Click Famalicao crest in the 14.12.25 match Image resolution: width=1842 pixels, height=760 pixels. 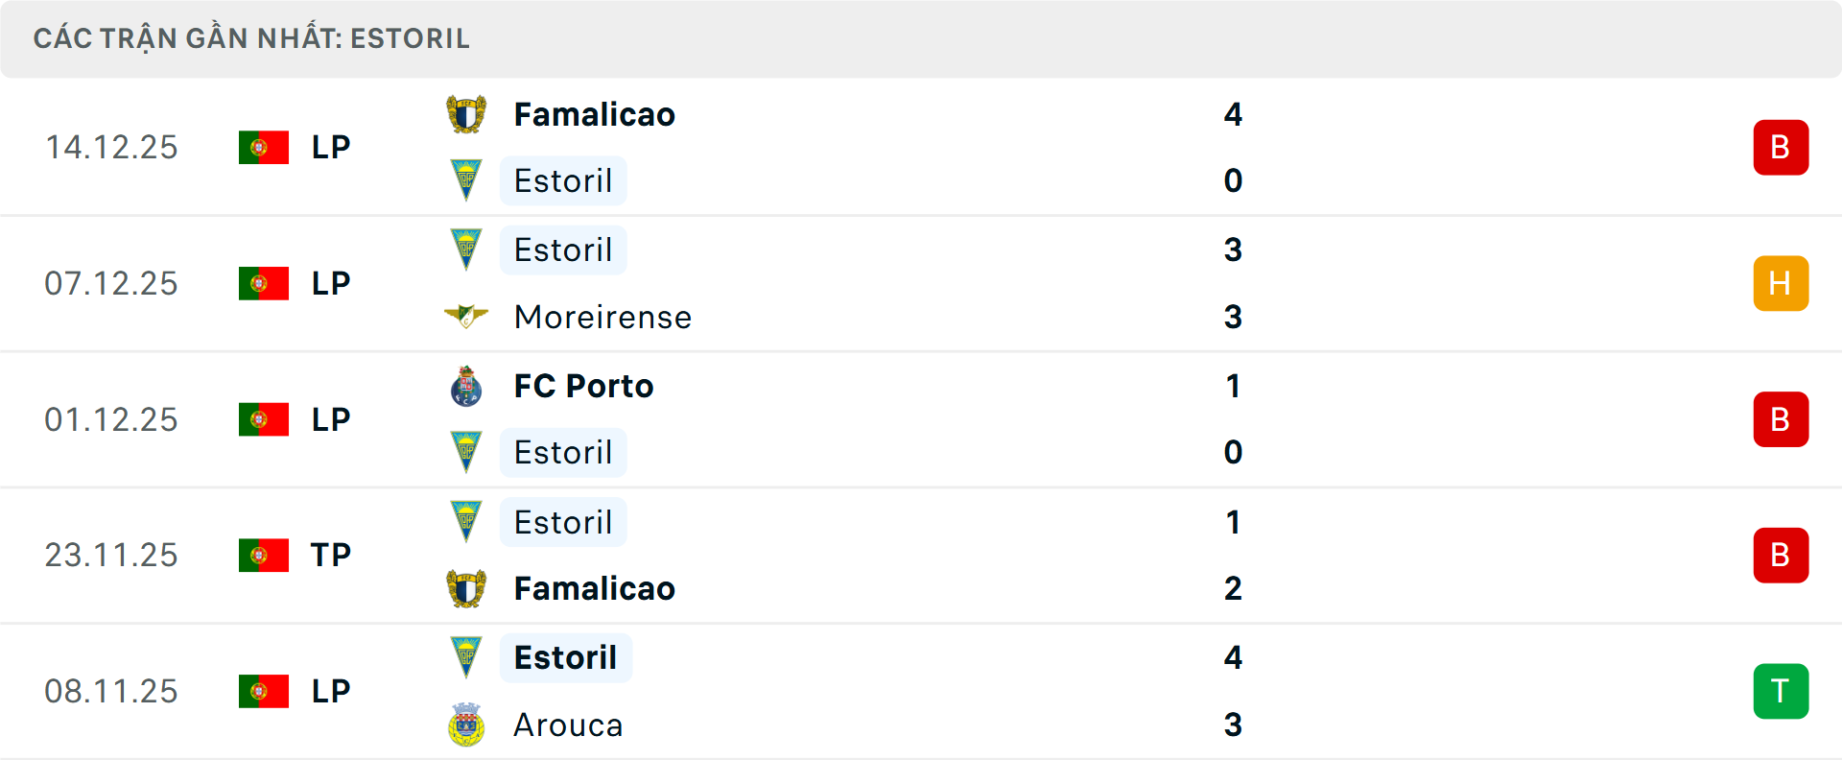pos(466,115)
